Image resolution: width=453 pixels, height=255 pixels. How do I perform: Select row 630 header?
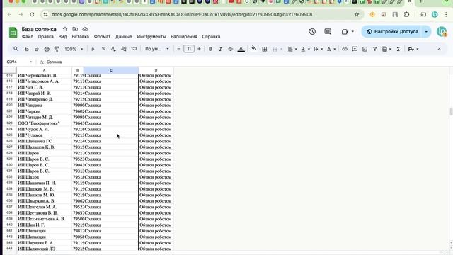click(9, 165)
